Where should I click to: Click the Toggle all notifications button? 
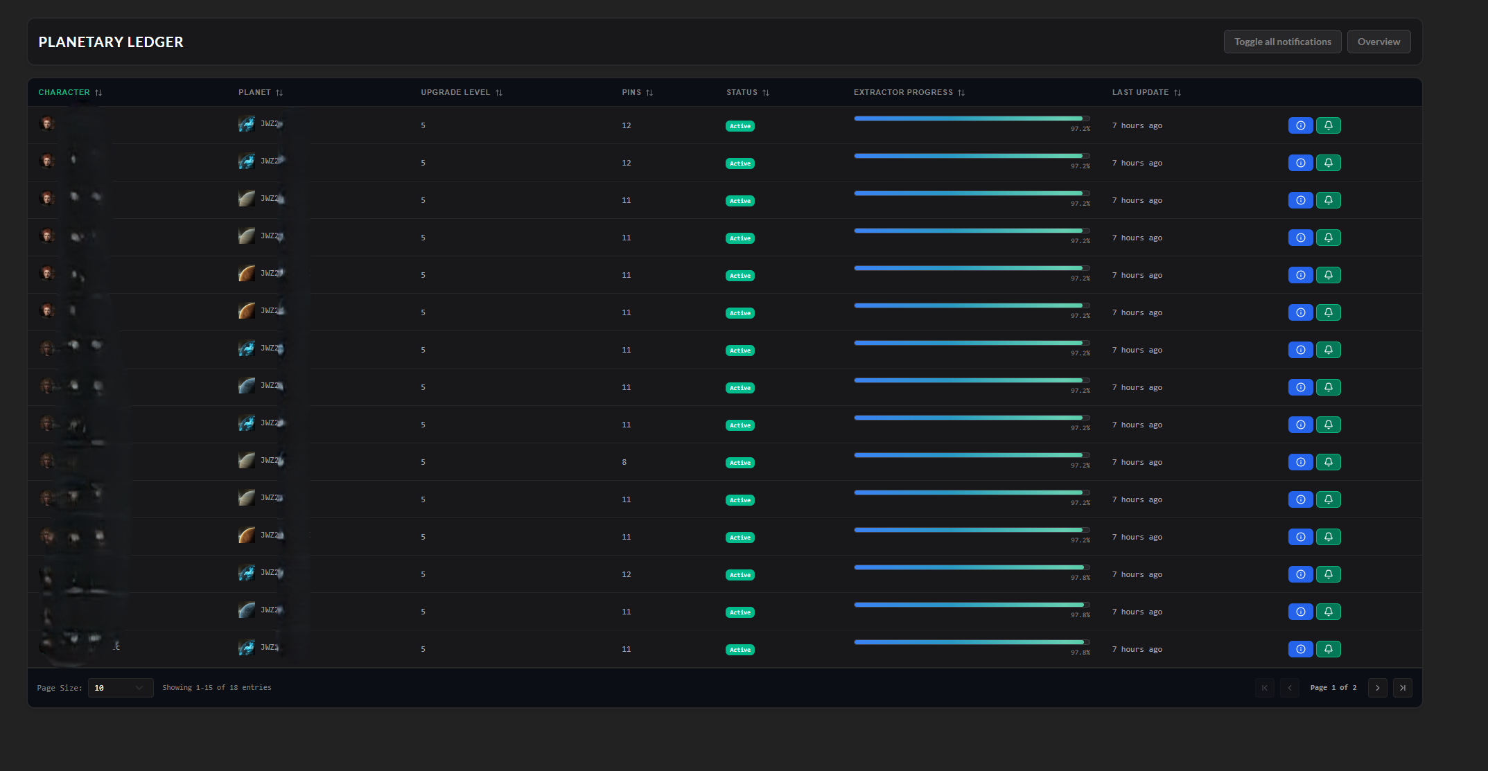(1282, 42)
